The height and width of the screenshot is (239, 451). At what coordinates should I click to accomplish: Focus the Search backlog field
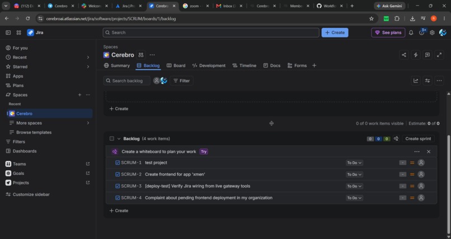click(127, 80)
